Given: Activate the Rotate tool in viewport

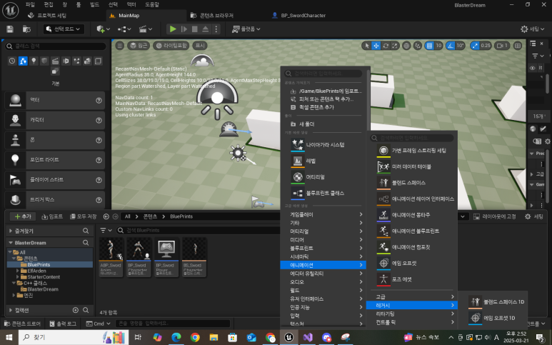Looking at the screenshot, I should pyautogui.click(x=386, y=46).
